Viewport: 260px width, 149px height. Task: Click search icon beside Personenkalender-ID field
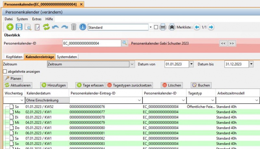pos(125,43)
